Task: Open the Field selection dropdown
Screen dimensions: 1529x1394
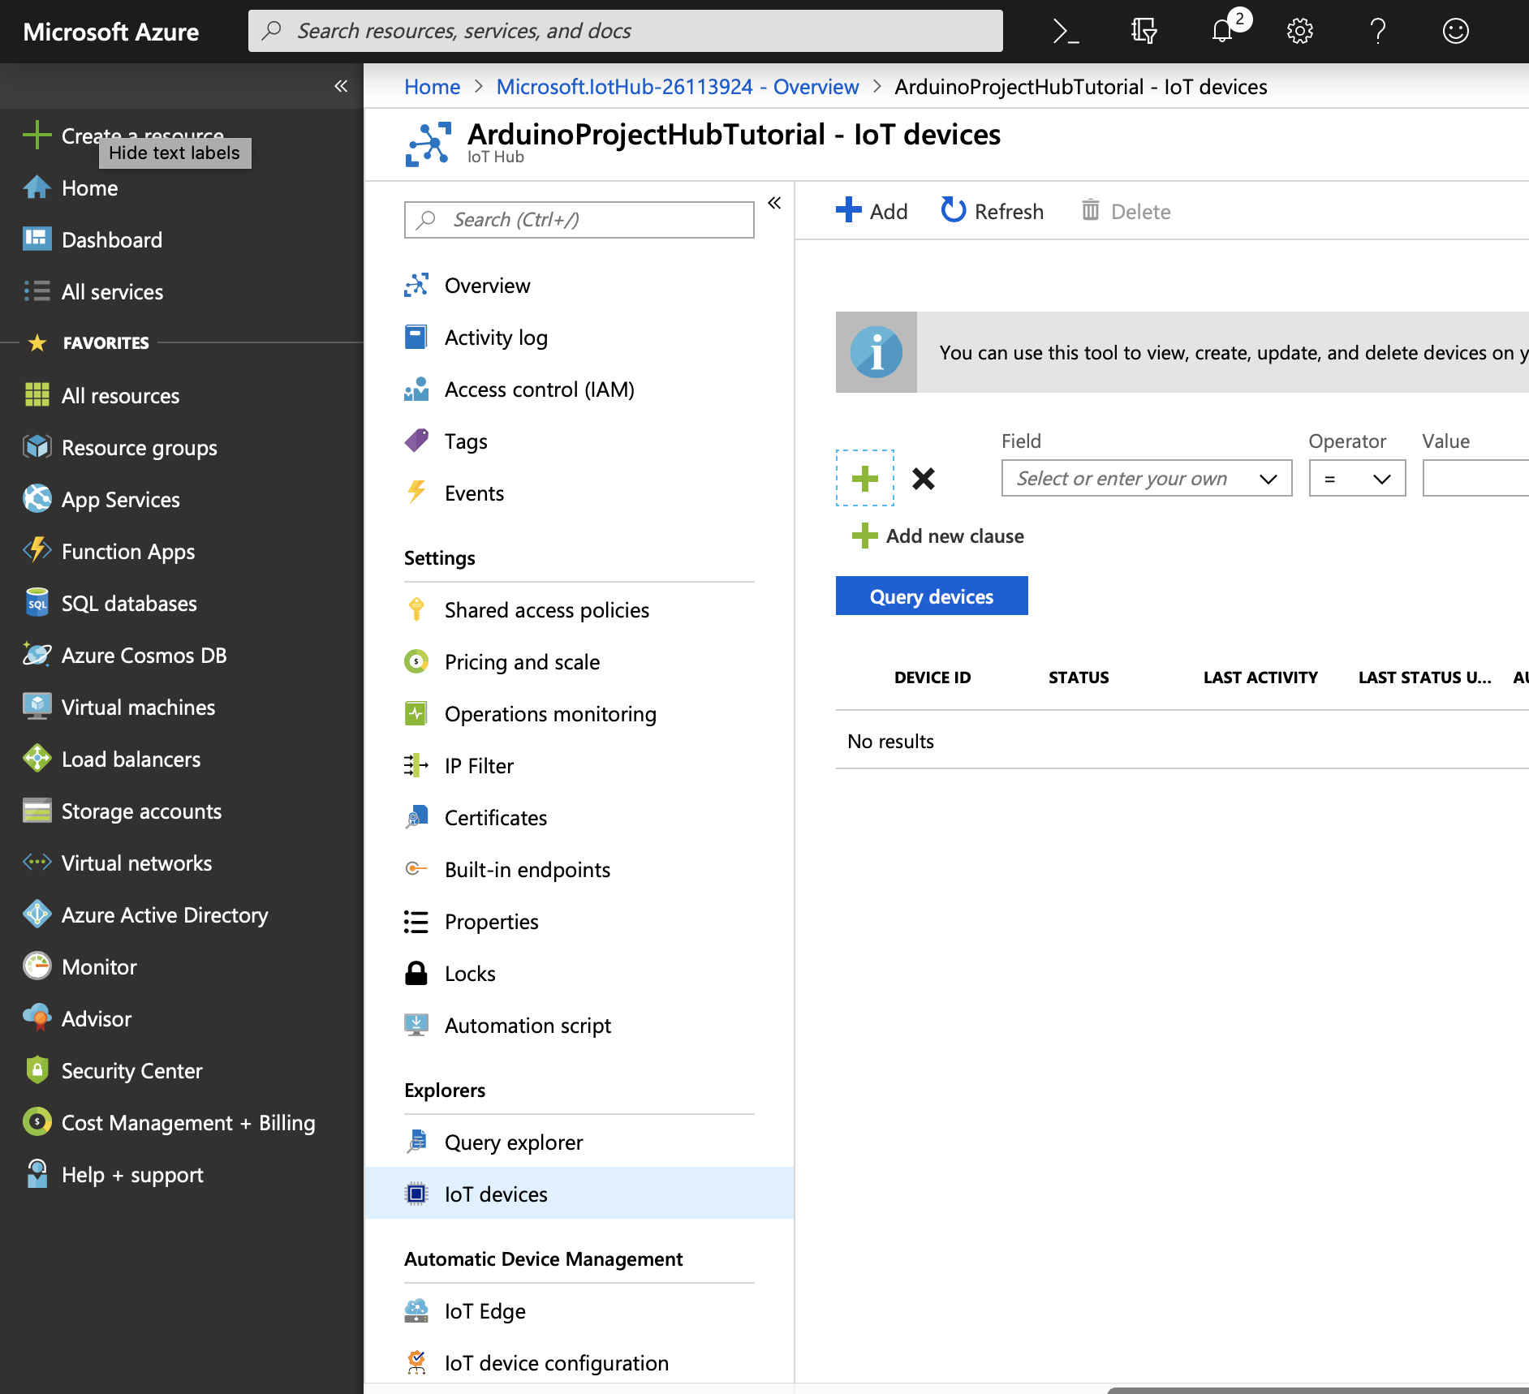Action: pyautogui.click(x=1145, y=478)
